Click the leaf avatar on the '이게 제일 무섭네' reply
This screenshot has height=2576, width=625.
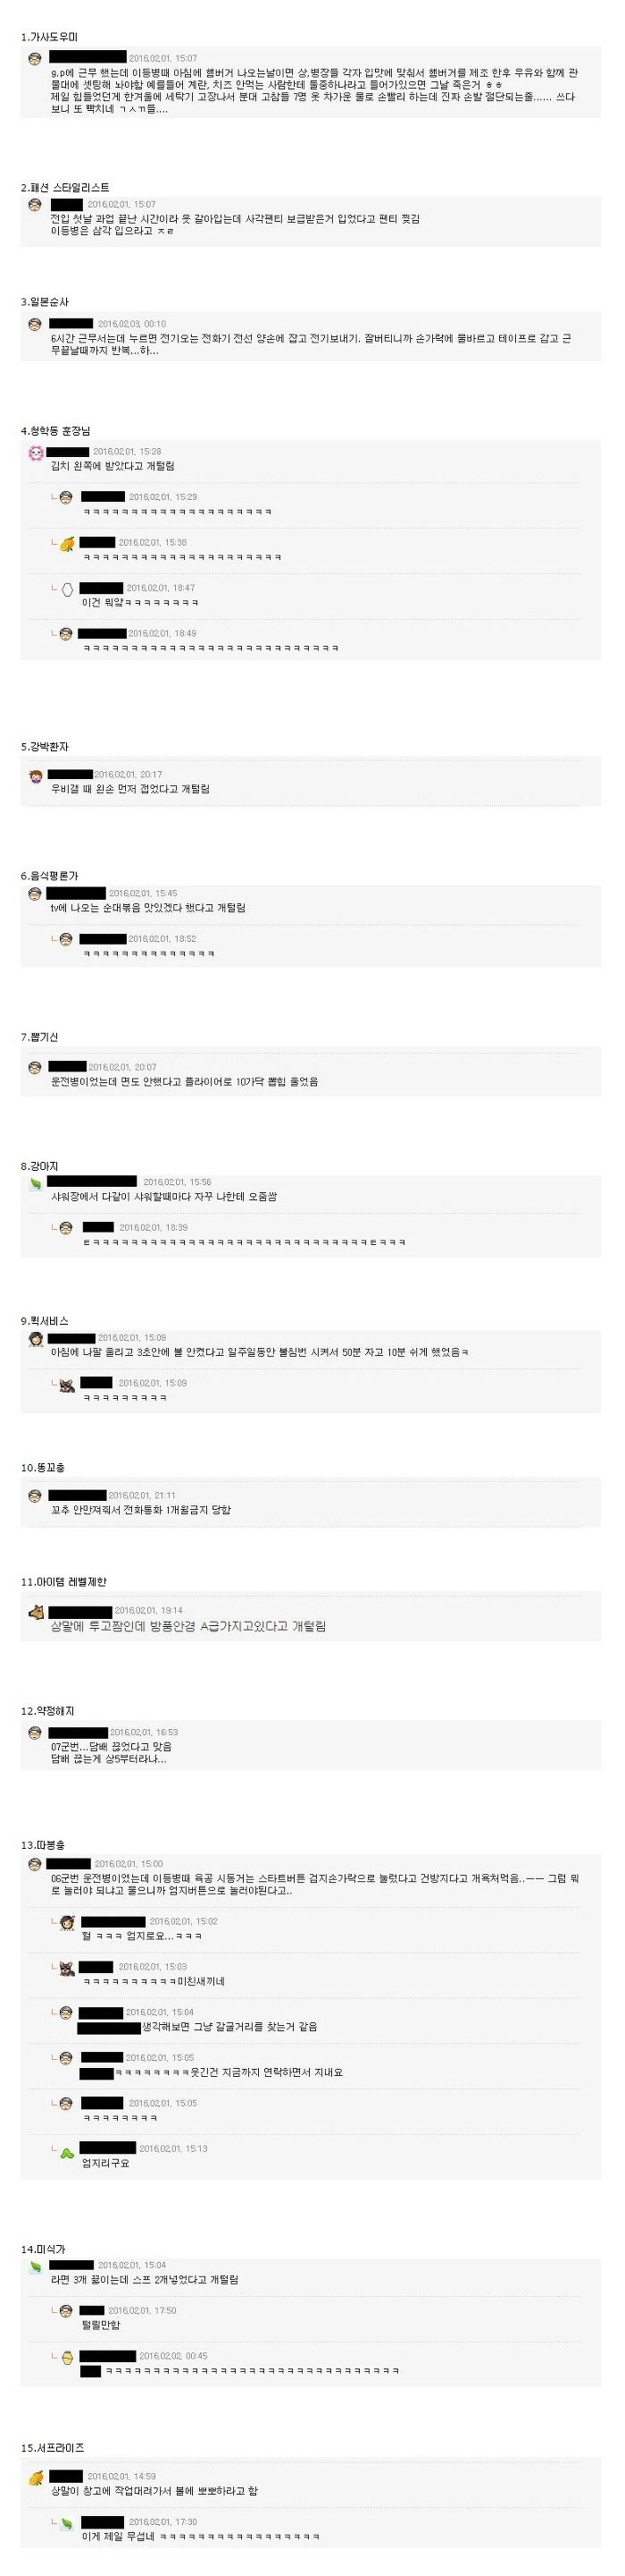(67, 2523)
